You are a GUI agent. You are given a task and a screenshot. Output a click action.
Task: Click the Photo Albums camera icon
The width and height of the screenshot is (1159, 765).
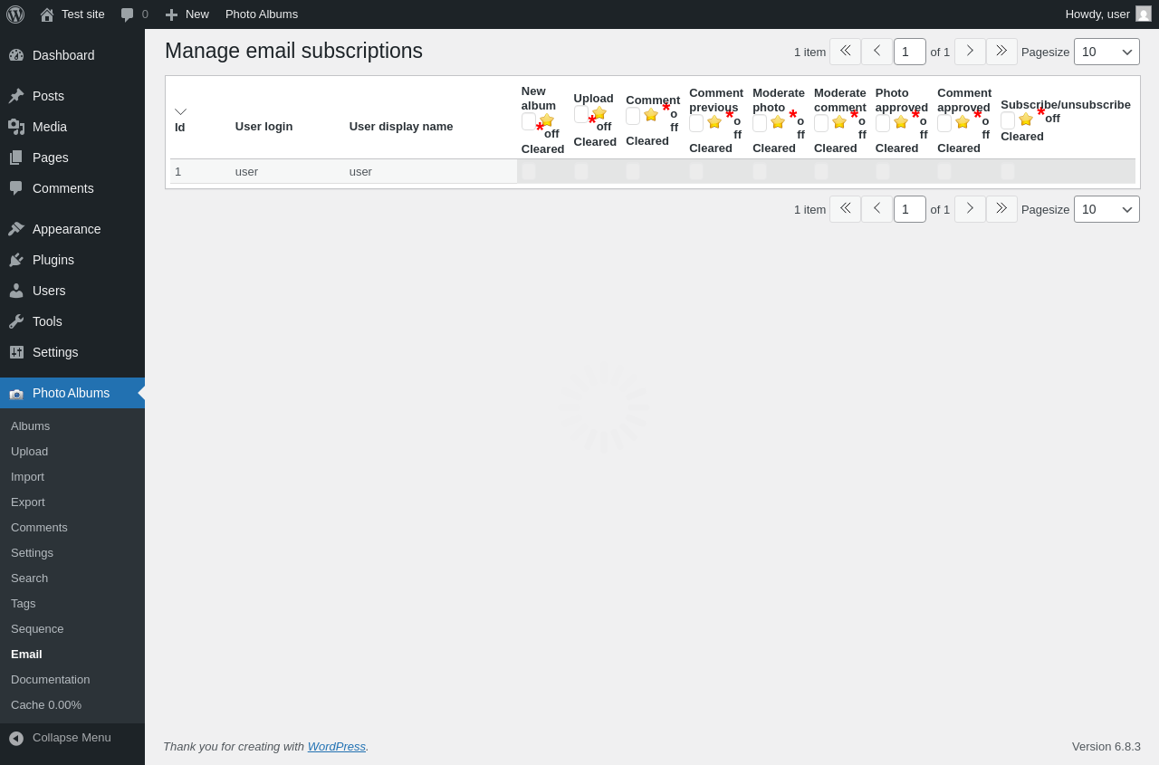coord(16,394)
